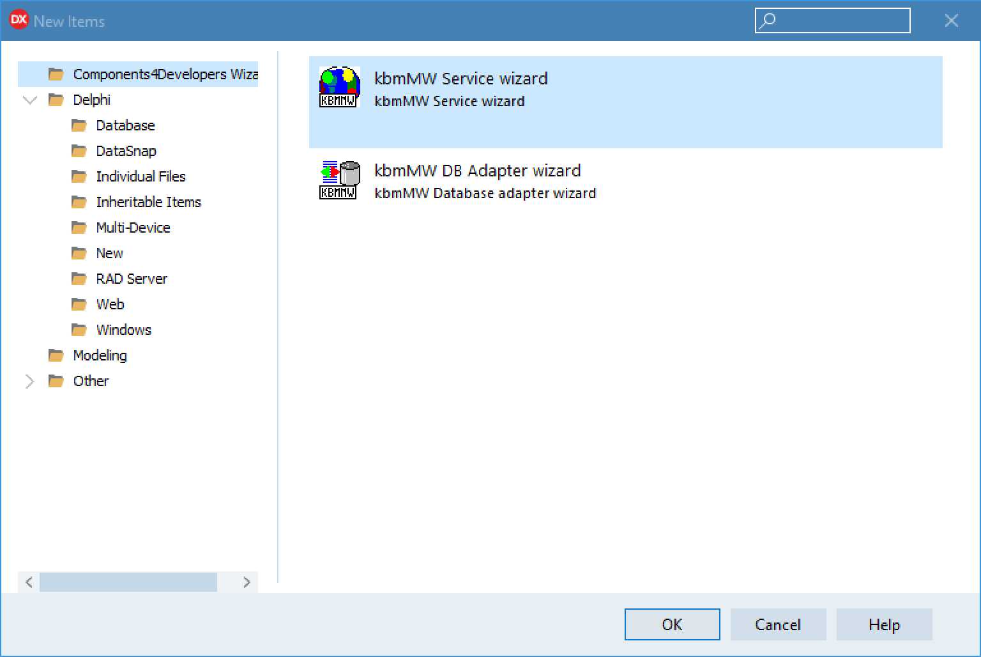
Task: Select RAD Server category
Action: click(x=132, y=279)
